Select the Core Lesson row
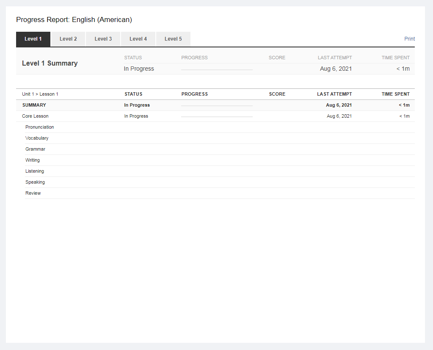The image size is (433, 350). 36,116
